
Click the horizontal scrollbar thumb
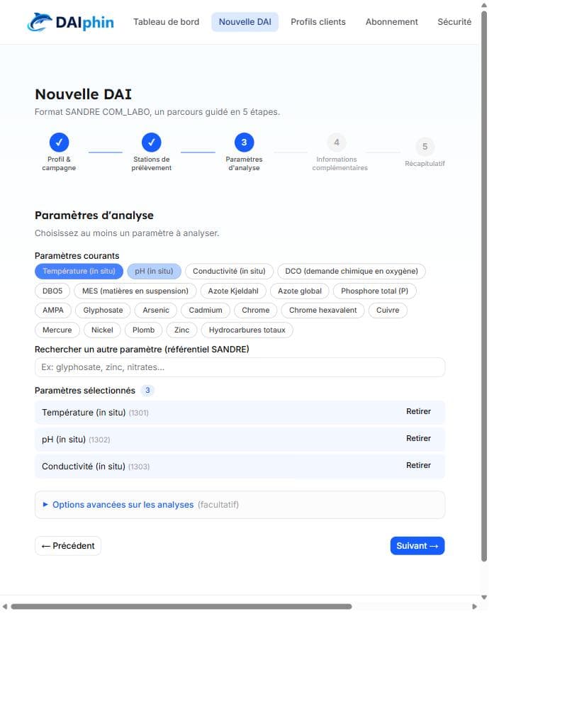point(181,607)
